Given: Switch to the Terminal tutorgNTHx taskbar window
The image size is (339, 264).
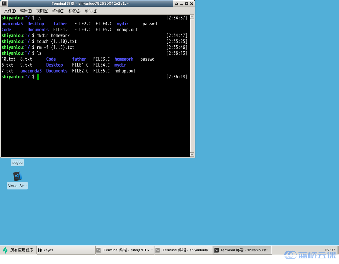Looking at the screenshot, I should pyautogui.click(x=125, y=250).
